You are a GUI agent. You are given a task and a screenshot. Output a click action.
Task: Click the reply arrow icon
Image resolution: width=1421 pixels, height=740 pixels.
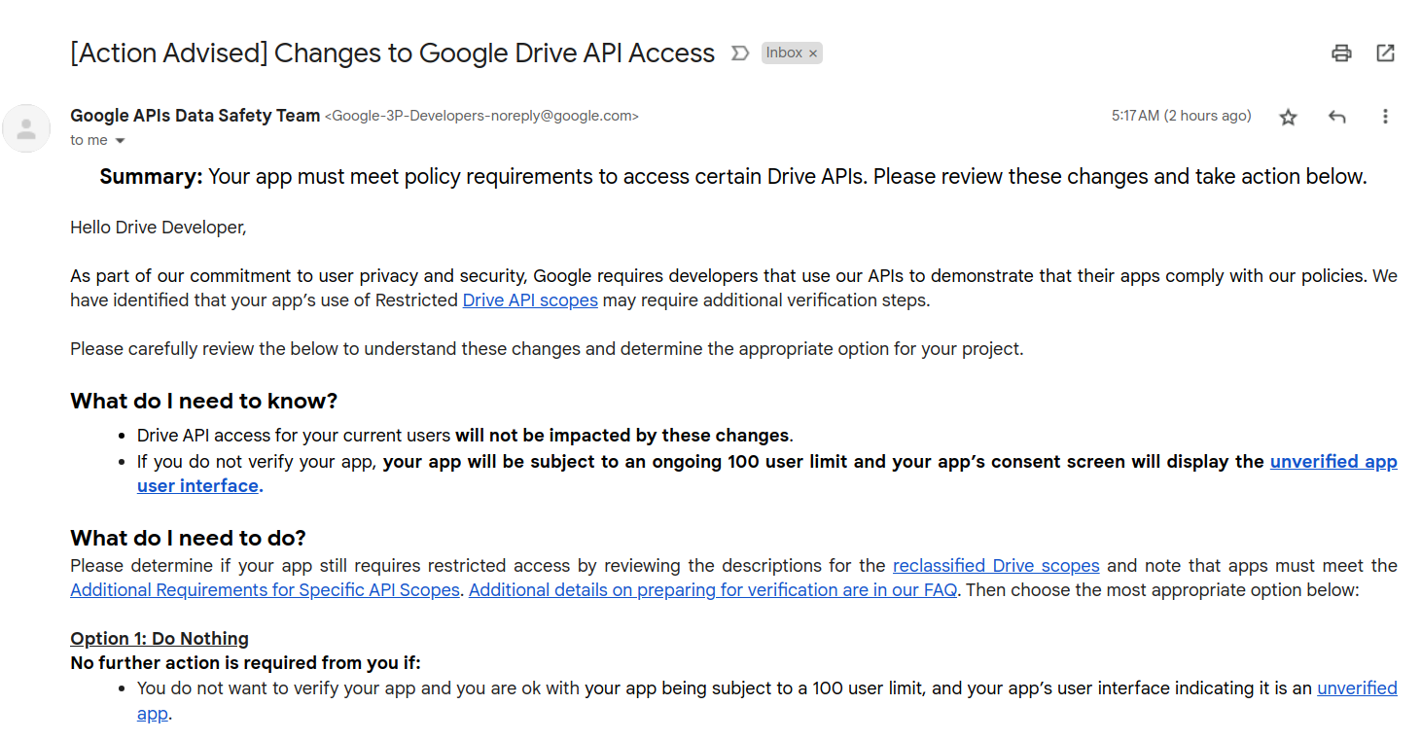(x=1336, y=118)
